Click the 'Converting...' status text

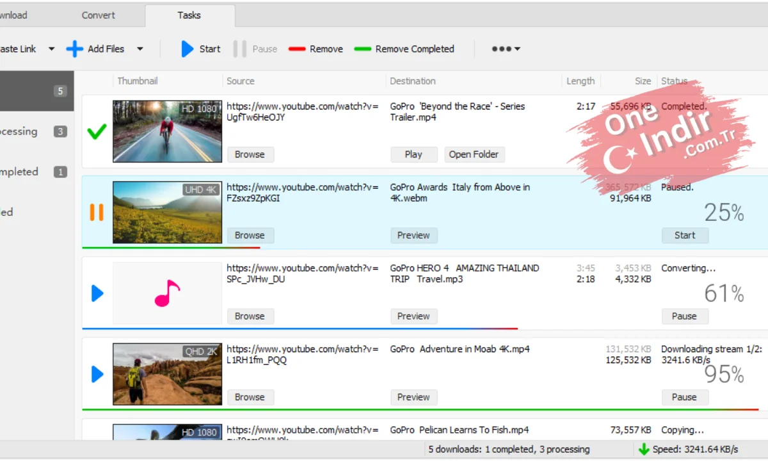point(688,268)
